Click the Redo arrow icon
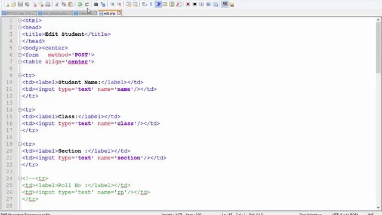 (x=87, y=4)
